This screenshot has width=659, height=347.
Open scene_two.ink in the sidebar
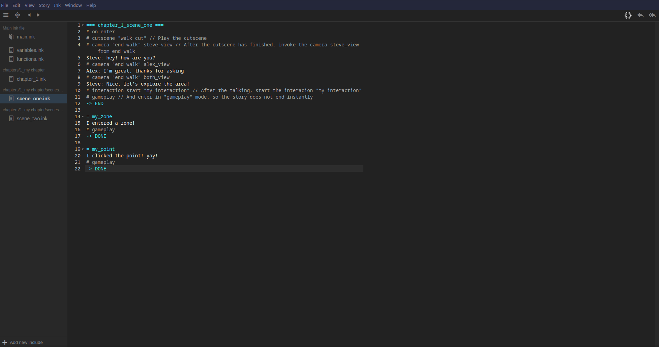tap(32, 119)
